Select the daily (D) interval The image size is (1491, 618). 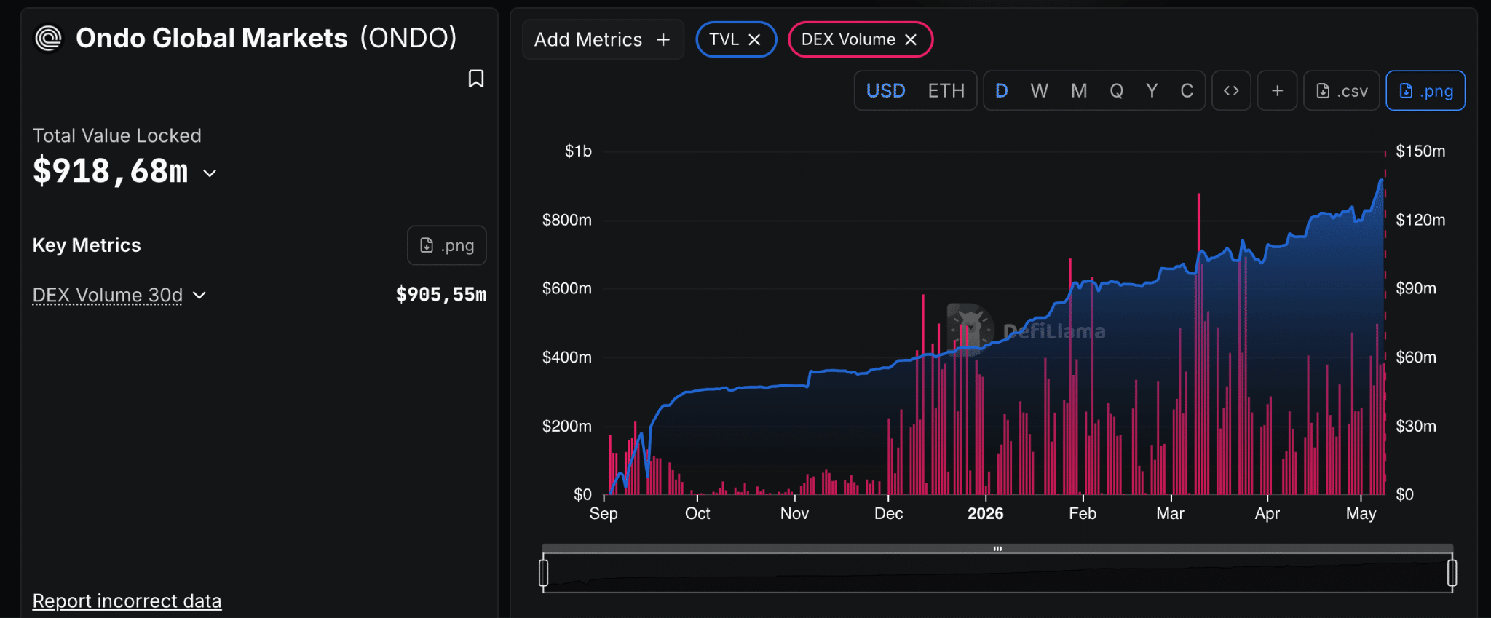point(1002,90)
